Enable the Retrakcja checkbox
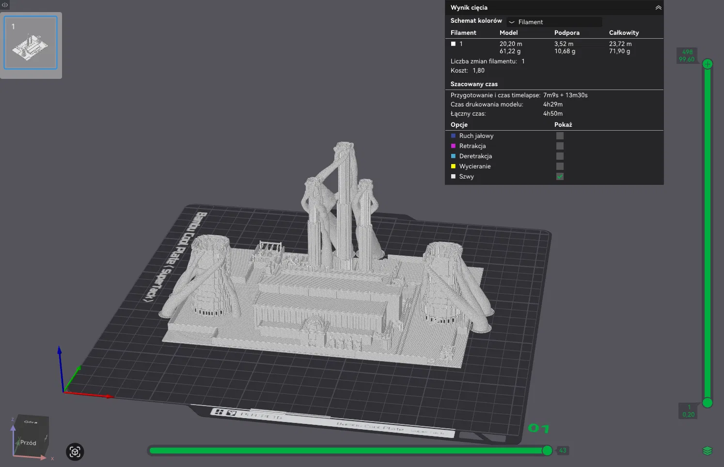 560,146
